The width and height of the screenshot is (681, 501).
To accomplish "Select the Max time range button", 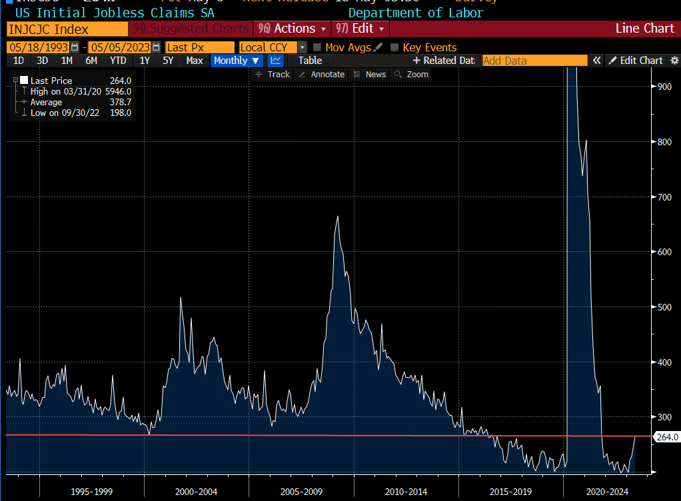I will 193,60.
